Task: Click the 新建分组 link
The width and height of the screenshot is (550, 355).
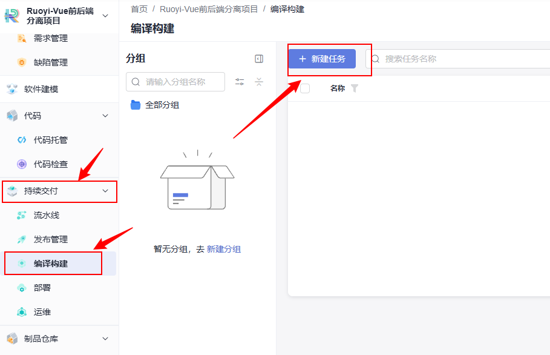Action: tap(223, 249)
